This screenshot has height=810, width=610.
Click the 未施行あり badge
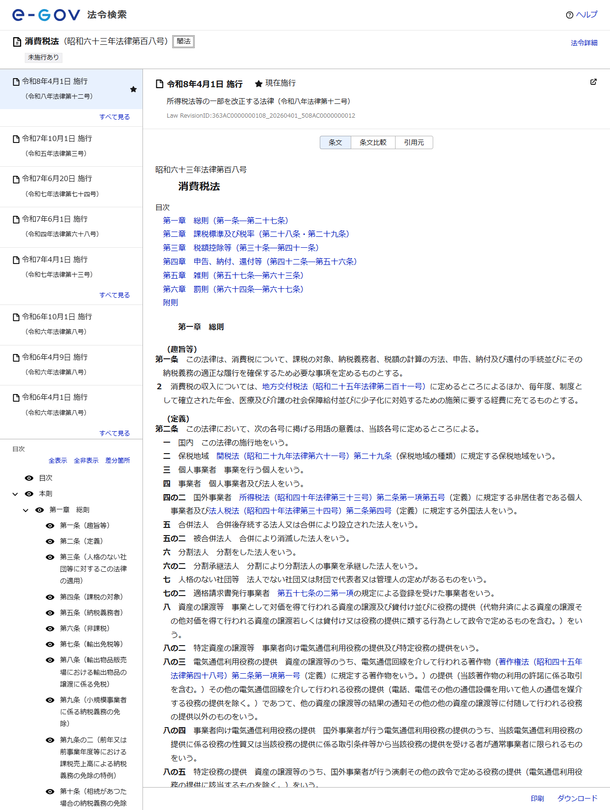pos(43,57)
